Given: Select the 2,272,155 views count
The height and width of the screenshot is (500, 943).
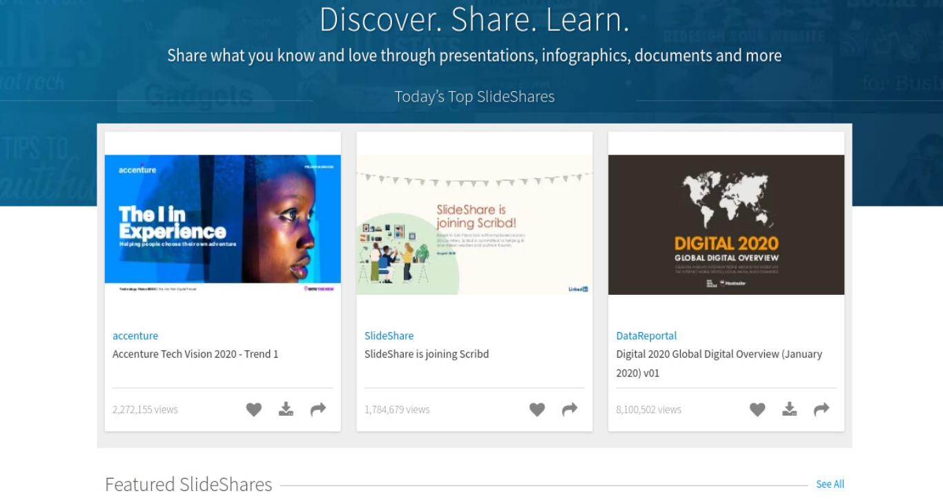Looking at the screenshot, I should pyautogui.click(x=145, y=410).
